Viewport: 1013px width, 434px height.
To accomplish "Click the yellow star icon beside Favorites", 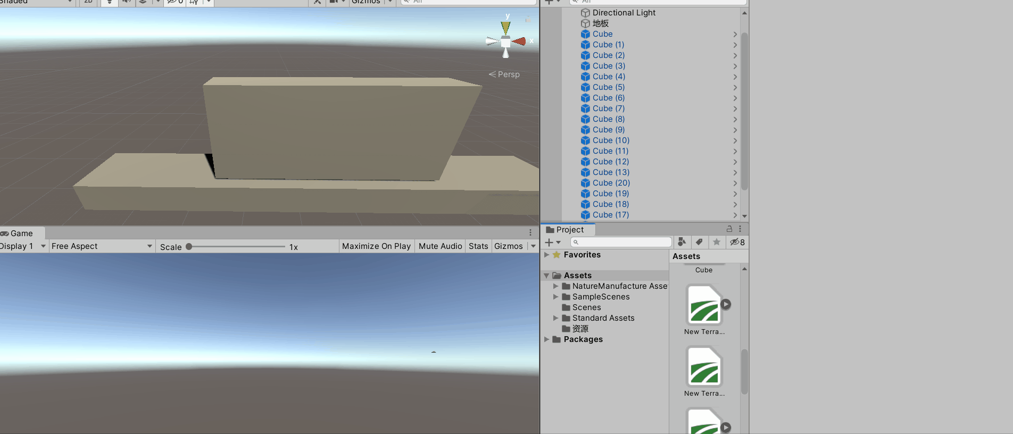I will pyautogui.click(x=557, y=255).
